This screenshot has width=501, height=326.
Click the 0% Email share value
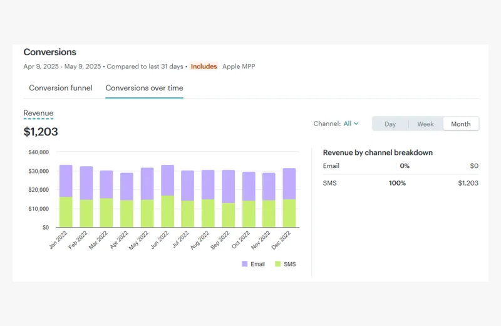[405, 166]
